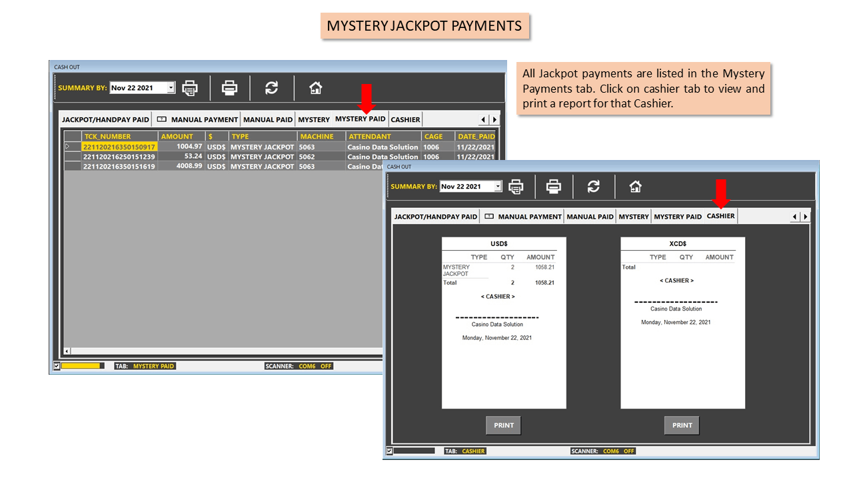Click the second printer icon in the front window

pos(553,187)
